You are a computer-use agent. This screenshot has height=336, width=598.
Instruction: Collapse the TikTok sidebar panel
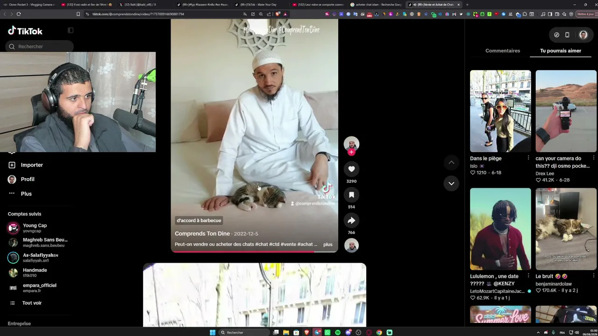pyautogui.click(x=71, y=30)
